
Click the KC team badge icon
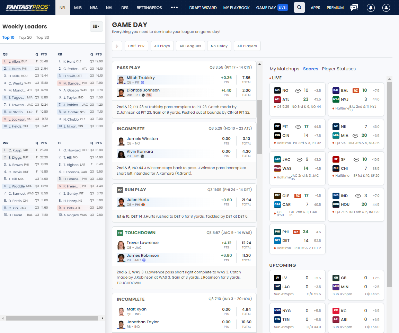336,310
